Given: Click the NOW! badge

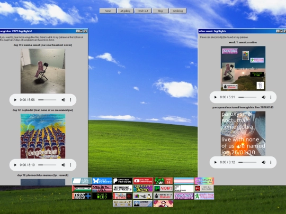Looking at the screenshot, I should click(x=163, y=189).
